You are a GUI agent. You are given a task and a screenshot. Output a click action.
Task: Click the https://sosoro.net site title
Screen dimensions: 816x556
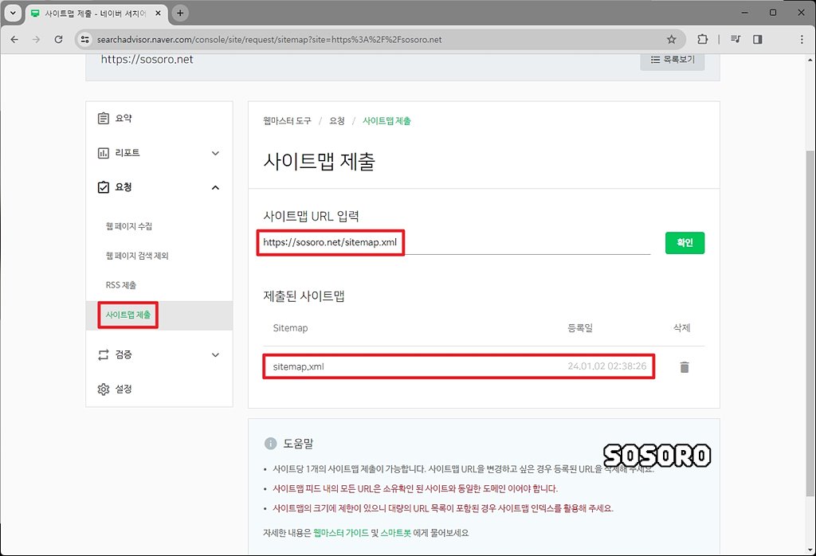click(147, 59)
